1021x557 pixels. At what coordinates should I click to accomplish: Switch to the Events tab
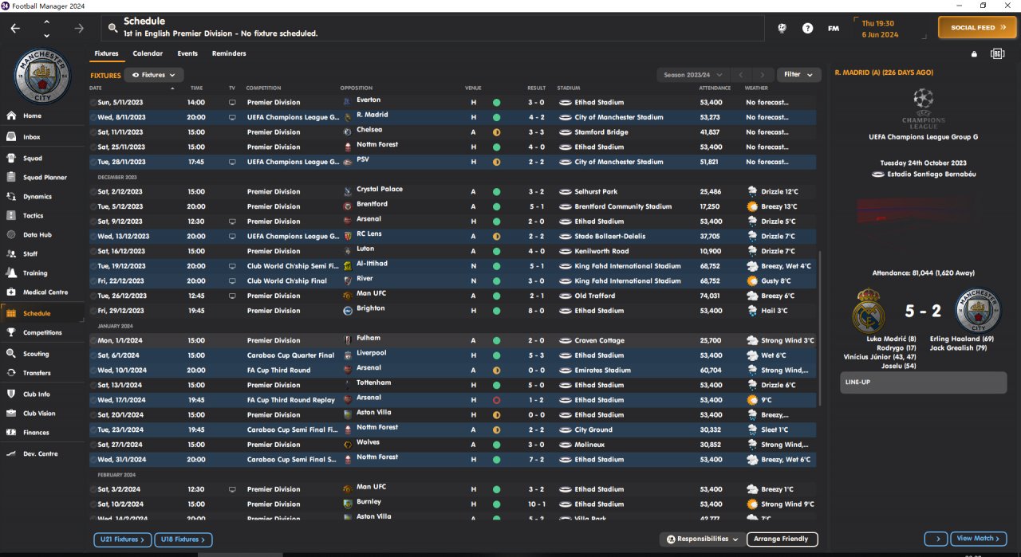tap(187, 53)
